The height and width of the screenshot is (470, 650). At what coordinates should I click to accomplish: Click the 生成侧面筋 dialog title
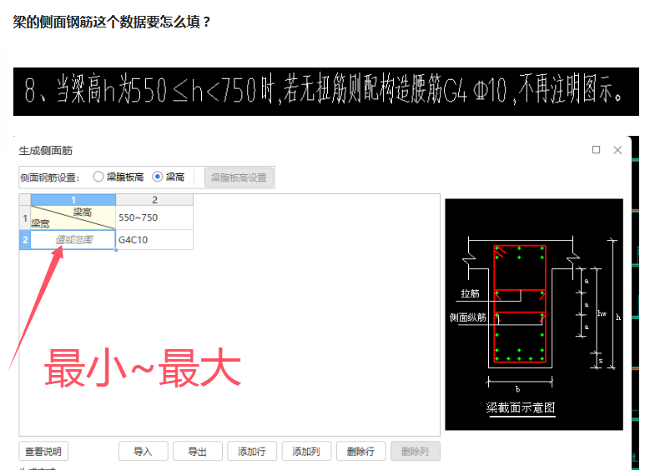(x=46, y=151)
